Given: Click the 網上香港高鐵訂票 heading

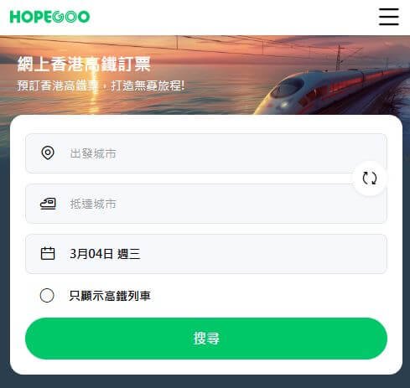Looking at the screenshot, I should point(84,64).
